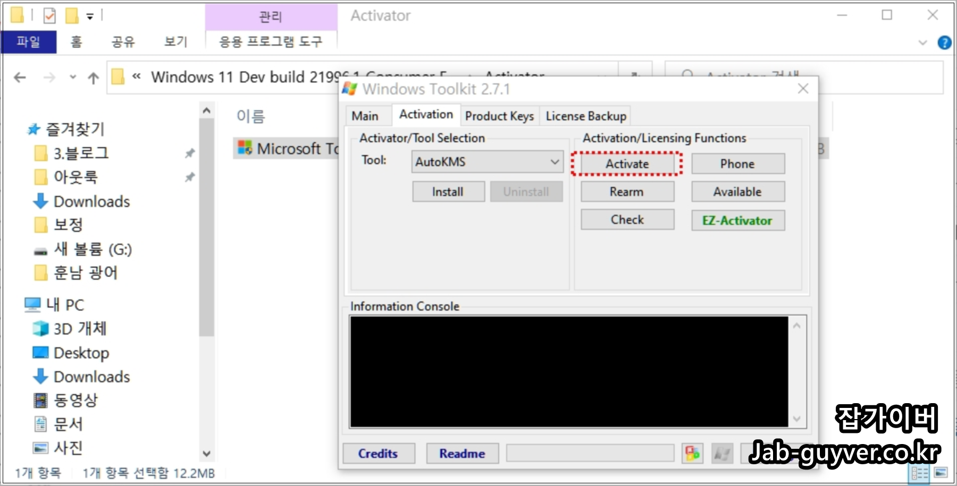Click the properties icon in quick access toolbar
The image size is (957, 486).
pos(49,16)
